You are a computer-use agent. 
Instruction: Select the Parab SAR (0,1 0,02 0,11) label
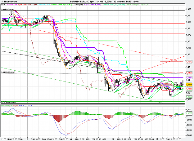[x=114, y=5]
